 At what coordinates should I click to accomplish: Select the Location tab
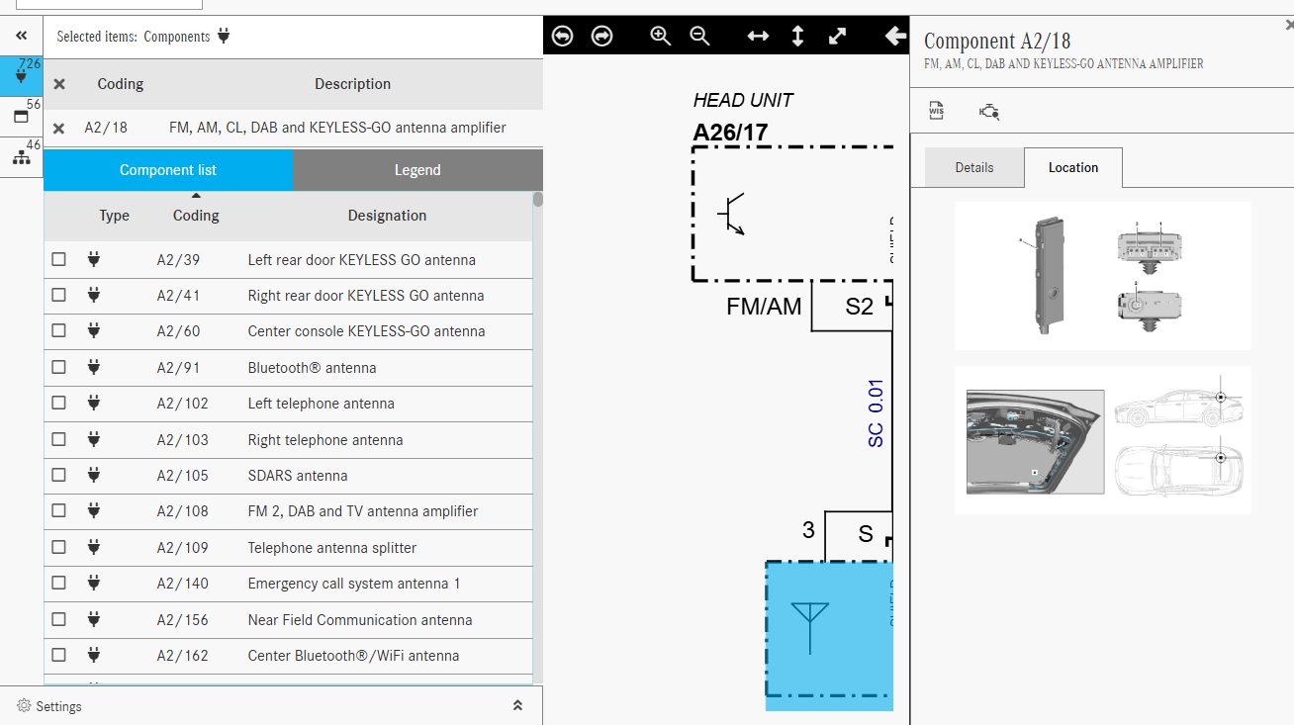(x=1073, y=167)
